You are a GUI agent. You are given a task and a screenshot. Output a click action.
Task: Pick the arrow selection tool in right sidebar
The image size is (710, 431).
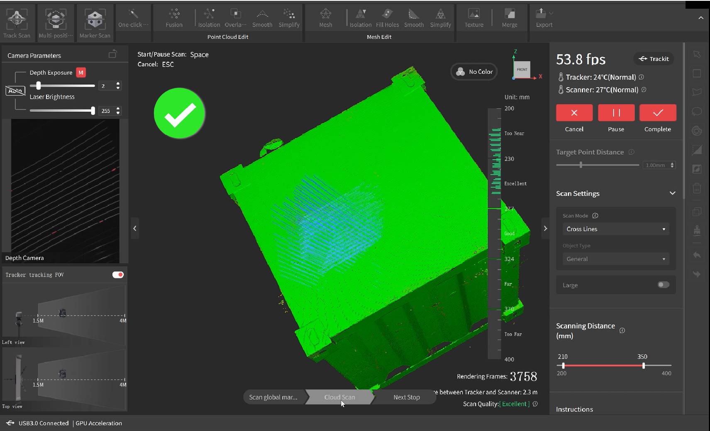tap(697, 54)
